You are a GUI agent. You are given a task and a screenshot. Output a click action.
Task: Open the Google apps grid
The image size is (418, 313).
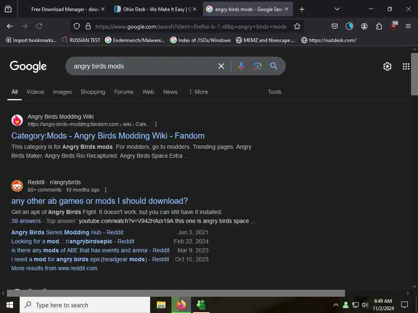[406, 66]
